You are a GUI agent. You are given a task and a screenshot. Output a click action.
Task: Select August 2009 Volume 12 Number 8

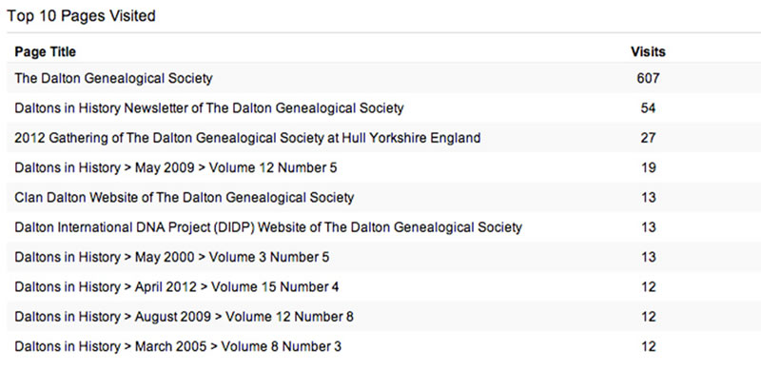(184, 317)
